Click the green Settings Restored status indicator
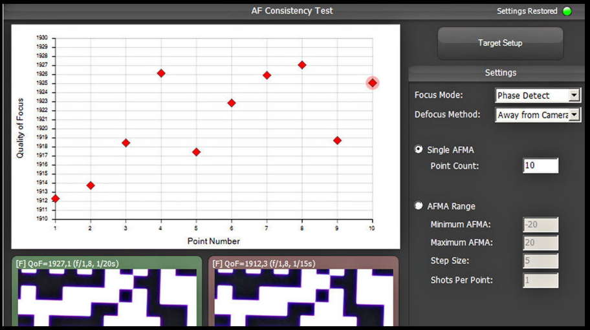The height and width of the screenshot is (330, 590). click(x=567, y=11)
